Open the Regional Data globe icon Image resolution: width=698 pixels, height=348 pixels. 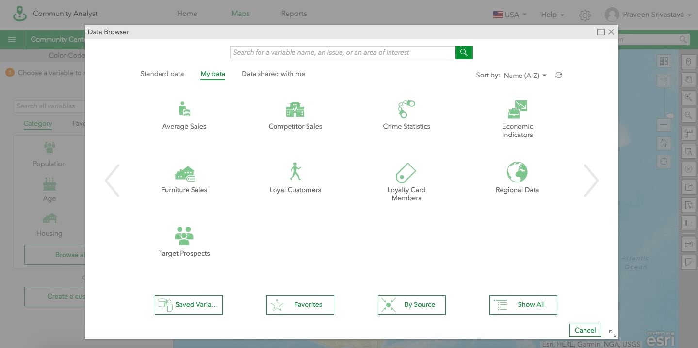coord(517,172)
